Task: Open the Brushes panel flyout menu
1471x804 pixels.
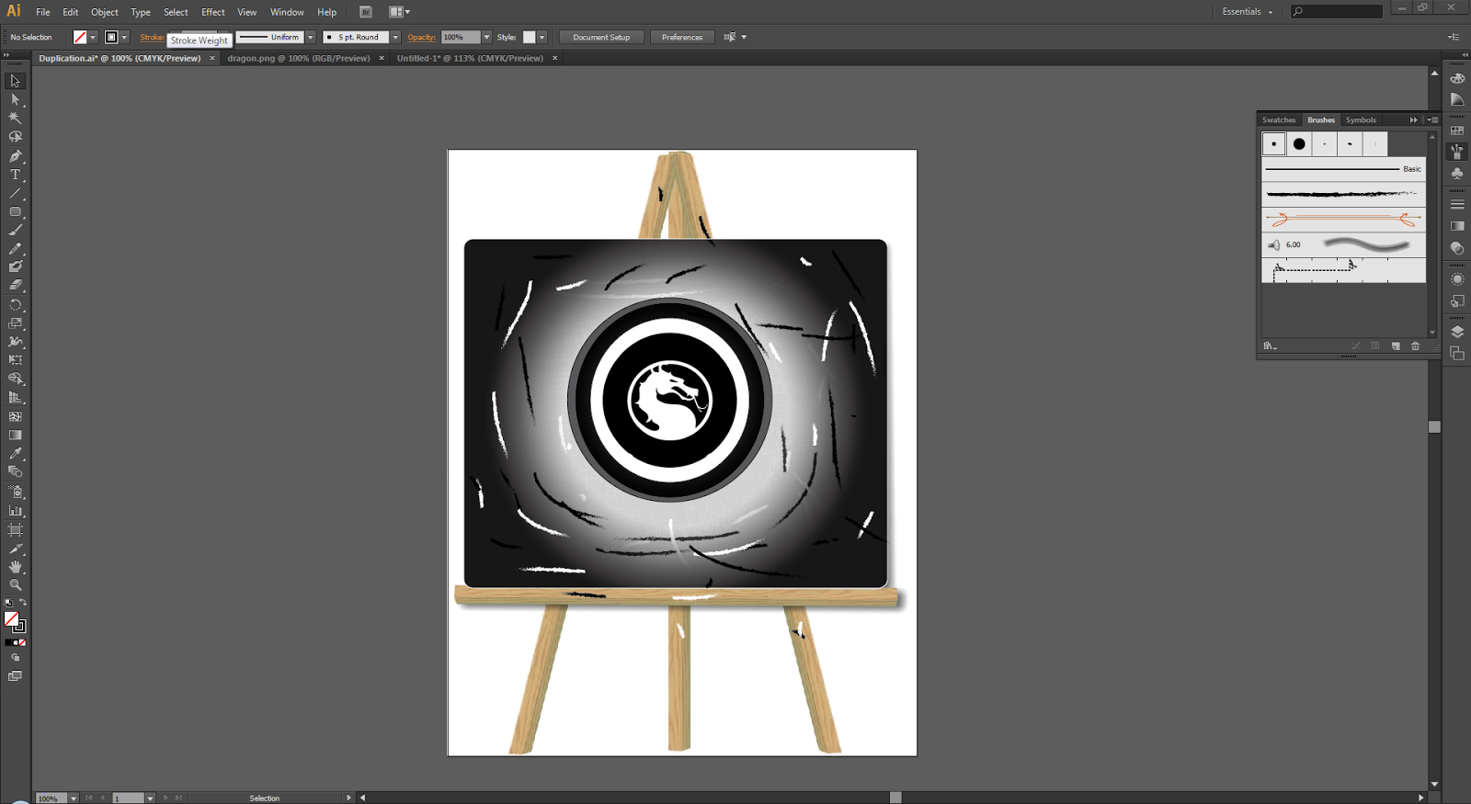Action: (1432, 120)
